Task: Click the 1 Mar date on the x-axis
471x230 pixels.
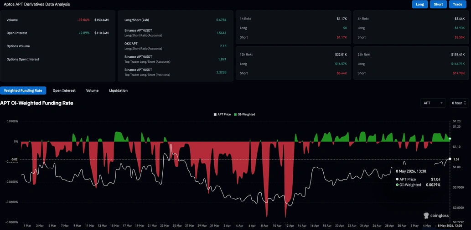Action: tap(27, 225)
